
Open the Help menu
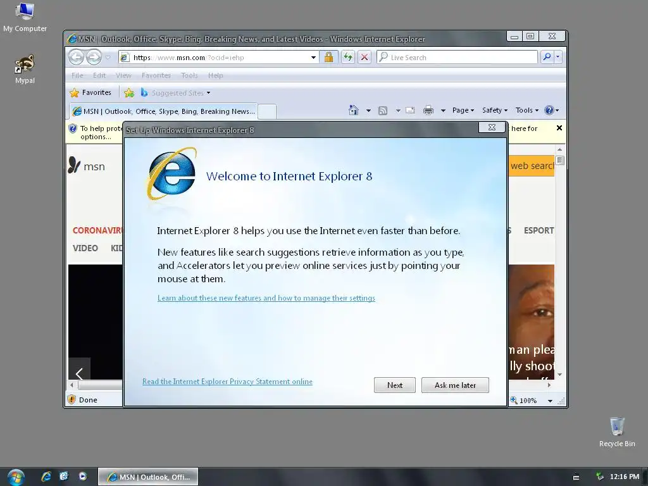(215, 75)
